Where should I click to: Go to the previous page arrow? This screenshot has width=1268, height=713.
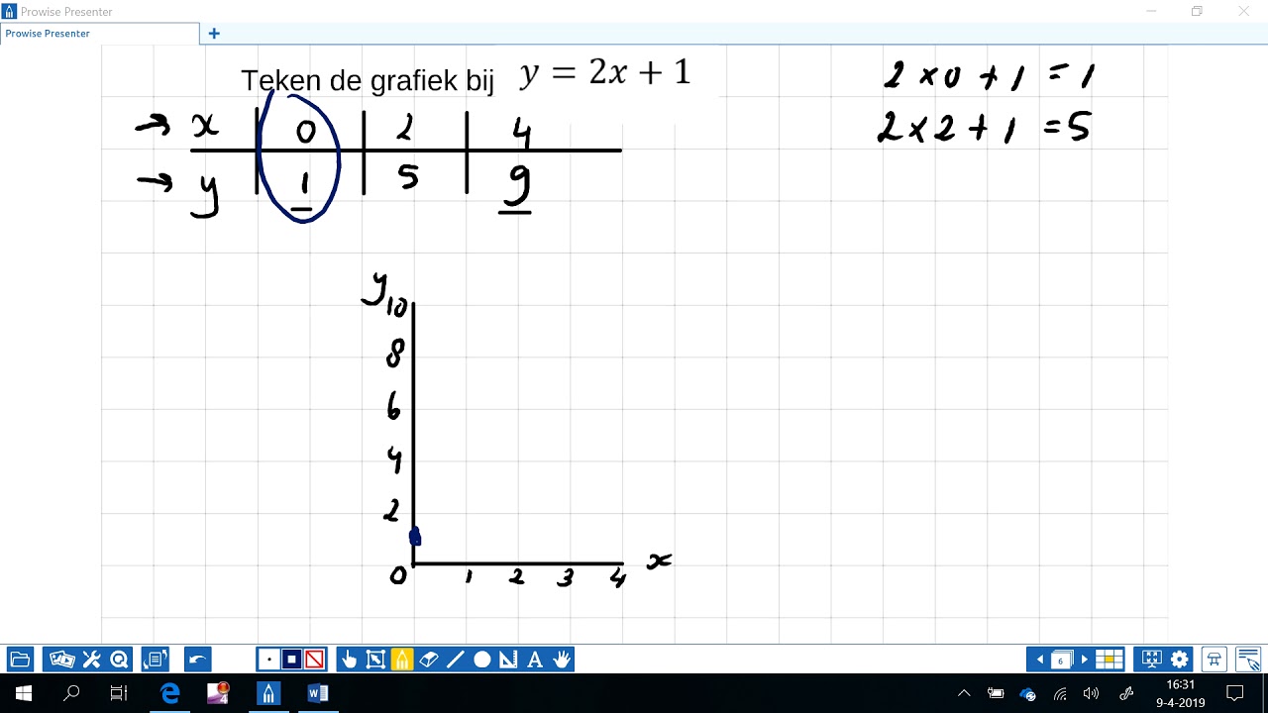[x=1040, y=660]
